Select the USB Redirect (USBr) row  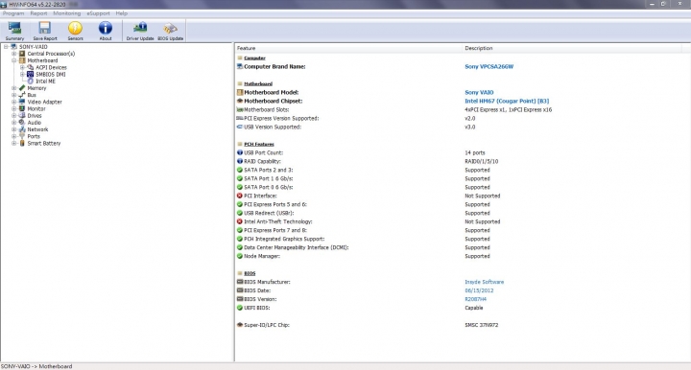463,213
